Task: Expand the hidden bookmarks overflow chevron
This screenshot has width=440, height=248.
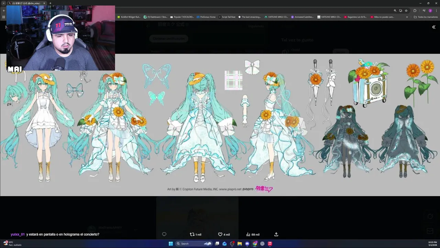Action: click(407, 17)
